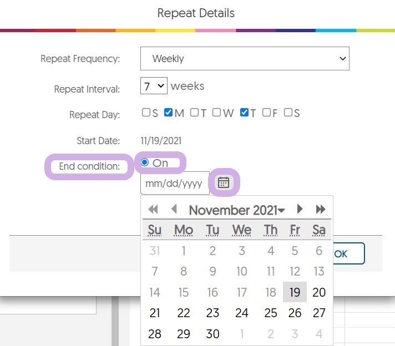
Task: Check the Sunday repeat day box
Action: [x=146, y=113]
